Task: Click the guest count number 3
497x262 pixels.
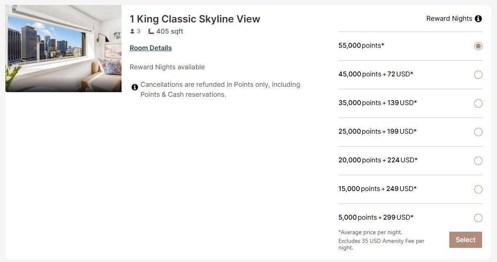Action: (x=138, y=31)
